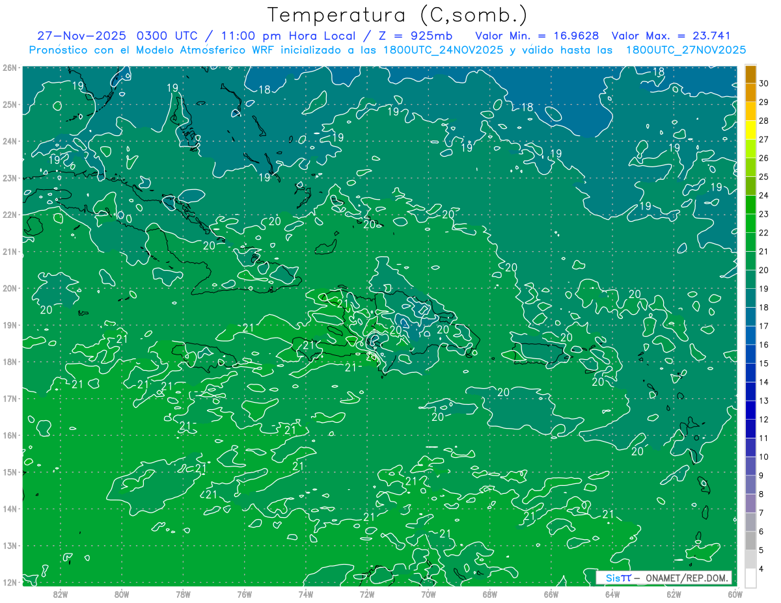The image size is (781, 603).
Task: Pick the legend color band between 8 and 9
Action: point(750,485)
